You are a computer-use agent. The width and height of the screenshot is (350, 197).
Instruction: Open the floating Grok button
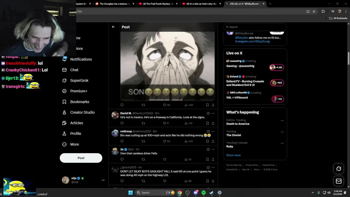[x=339, y=169]
